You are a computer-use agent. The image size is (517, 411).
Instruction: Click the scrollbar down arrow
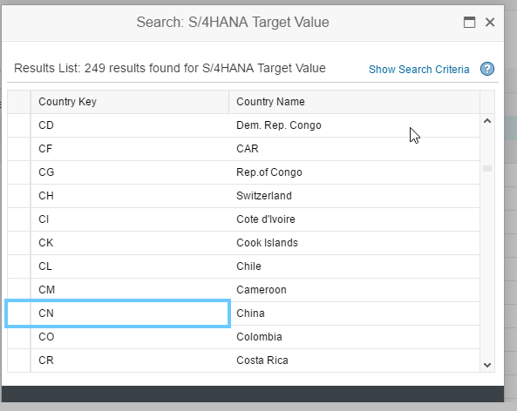pos(487,365)
